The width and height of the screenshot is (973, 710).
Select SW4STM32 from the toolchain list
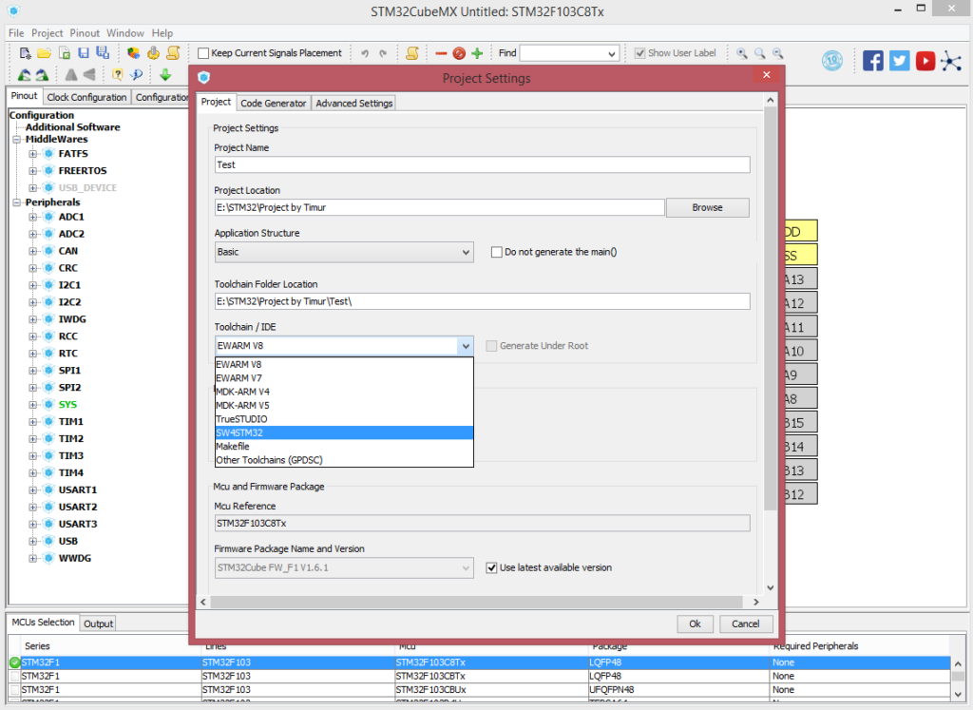pos(344,433)
